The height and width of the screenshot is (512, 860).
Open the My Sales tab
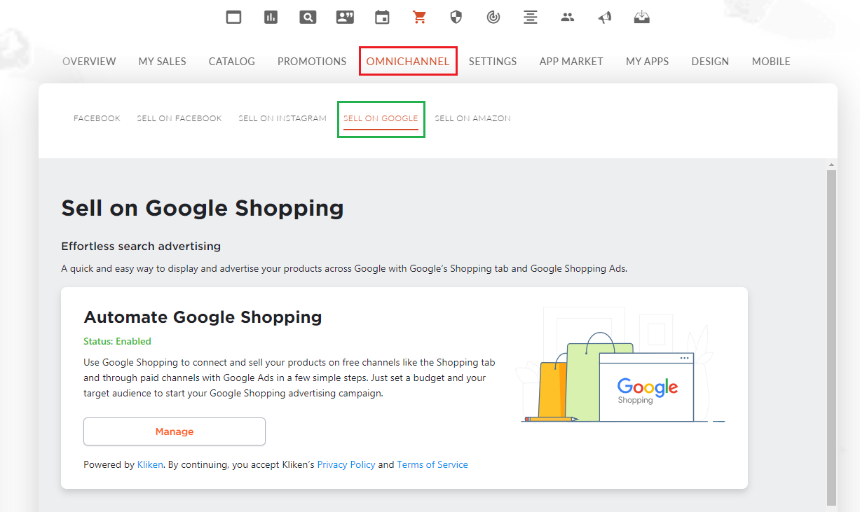pyautogui.click(x=163, y=62)
